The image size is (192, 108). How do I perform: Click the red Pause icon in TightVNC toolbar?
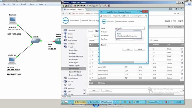click(75, 6)
